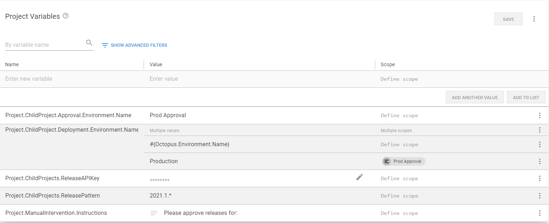
Task: Click the multiline text icon for ManualIntervention.Instructions
Action: 154,213
